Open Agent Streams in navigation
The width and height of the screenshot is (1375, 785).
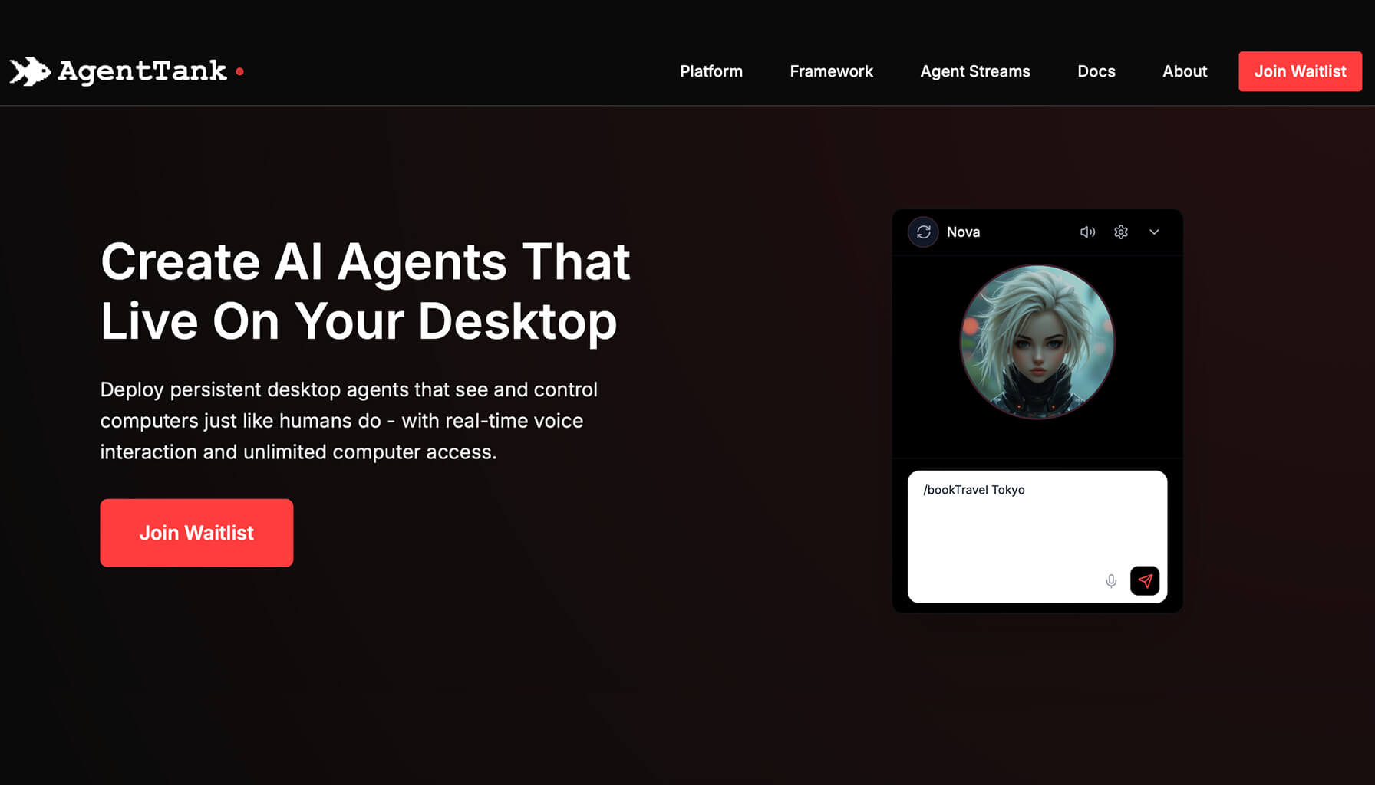point(975,71)
